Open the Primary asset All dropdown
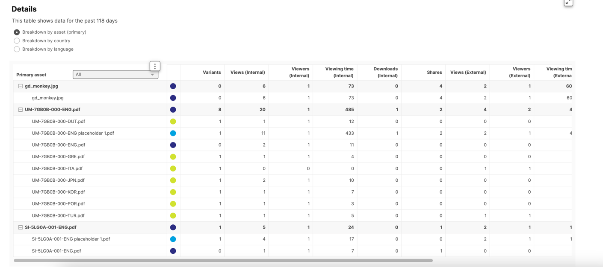603x267 pixels. click(115, 75)
